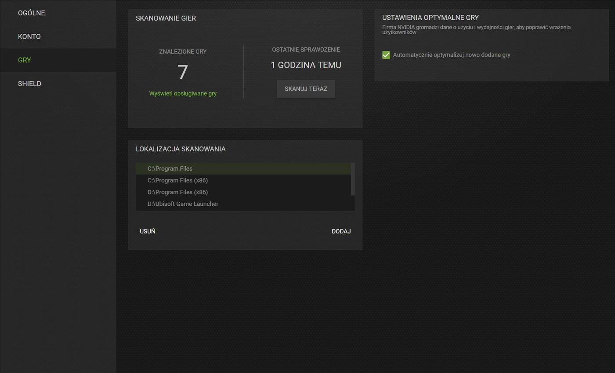615x373 pixels.
Task: Click the OSTATNIE SPRAWDZENIE timestamp text
Action: point(306,50)
